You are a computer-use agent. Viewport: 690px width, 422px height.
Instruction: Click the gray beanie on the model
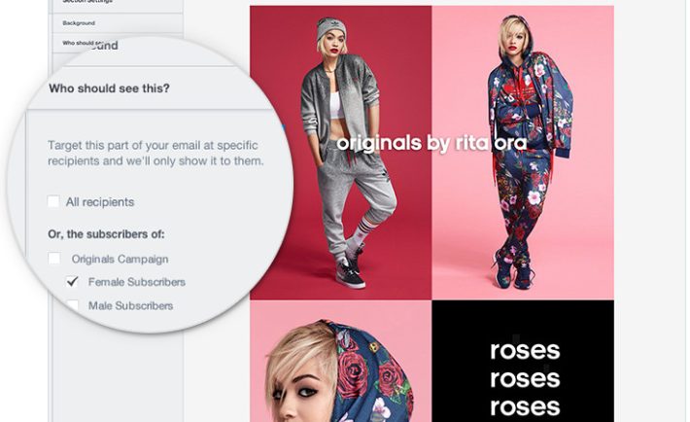pyautogui.click(x=331, y=27)
